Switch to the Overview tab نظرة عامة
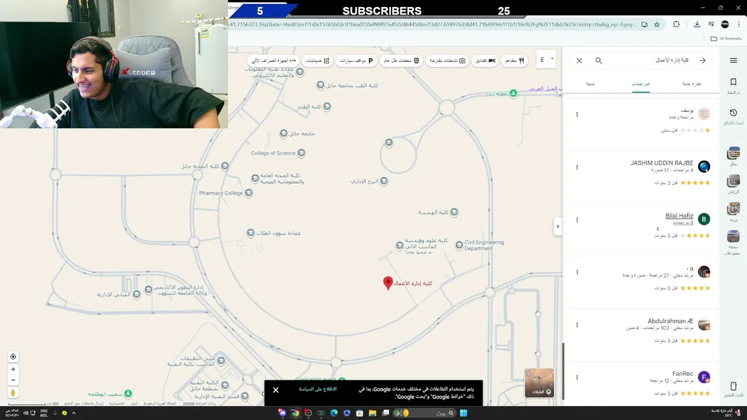The image size is (747, 420). [692, 84]
